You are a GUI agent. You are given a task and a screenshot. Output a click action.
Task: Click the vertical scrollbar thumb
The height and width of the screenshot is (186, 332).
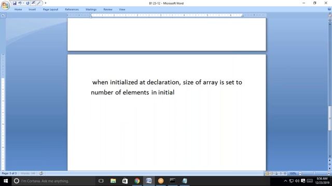[x=330, y=118]
